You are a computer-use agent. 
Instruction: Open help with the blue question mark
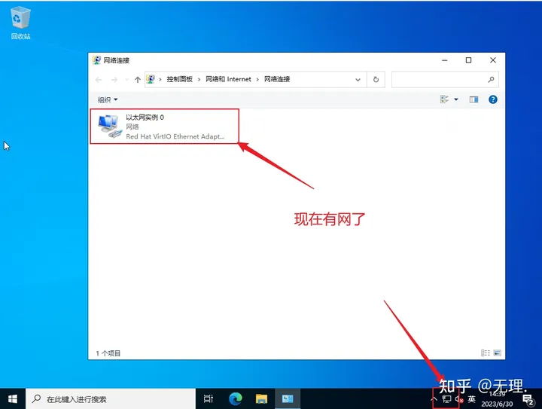point(493,99)
